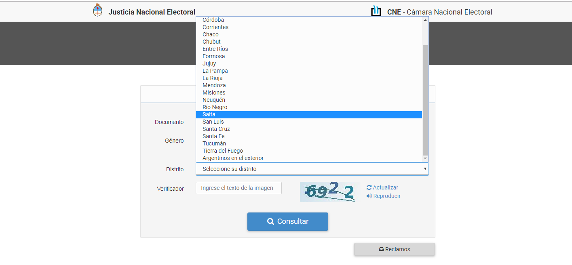This screenshot has width=572, height=265.
Task: Open the Reclamos button
Action: pyautogui.click(x=395, y=249)
